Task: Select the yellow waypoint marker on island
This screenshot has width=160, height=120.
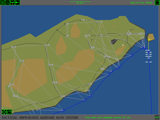Action: click(x=148, y=39)
